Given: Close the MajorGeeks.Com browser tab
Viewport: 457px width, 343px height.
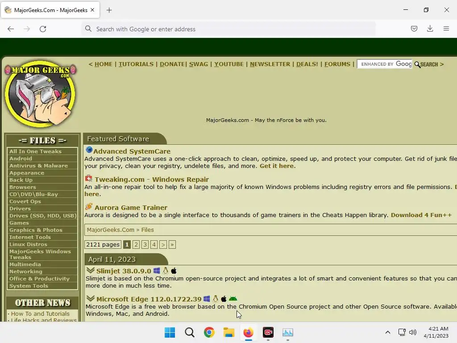Looking at the screenshot, I should coord(92,10).
